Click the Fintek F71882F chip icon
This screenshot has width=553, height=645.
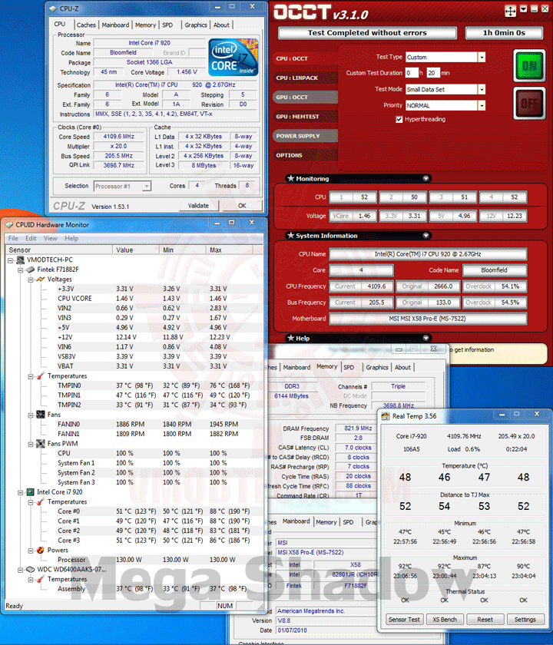(31, 270)
